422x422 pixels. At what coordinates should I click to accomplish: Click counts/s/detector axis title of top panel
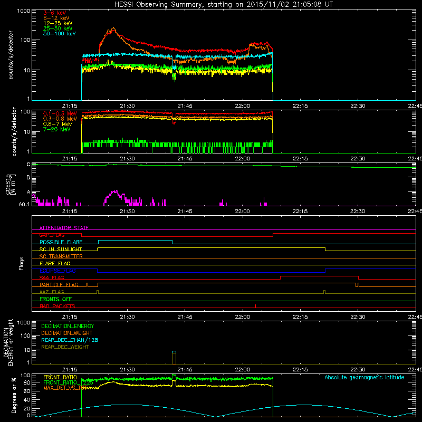(x=11, y=55)
